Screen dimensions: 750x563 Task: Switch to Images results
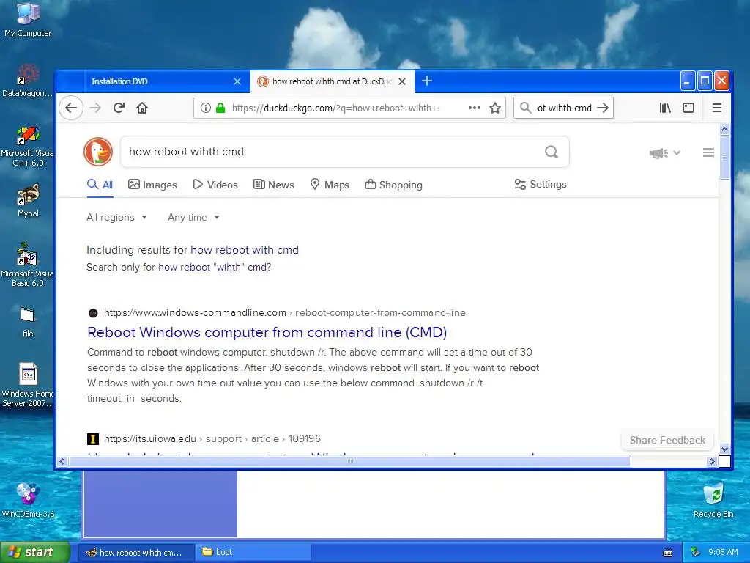click(152, 185)
